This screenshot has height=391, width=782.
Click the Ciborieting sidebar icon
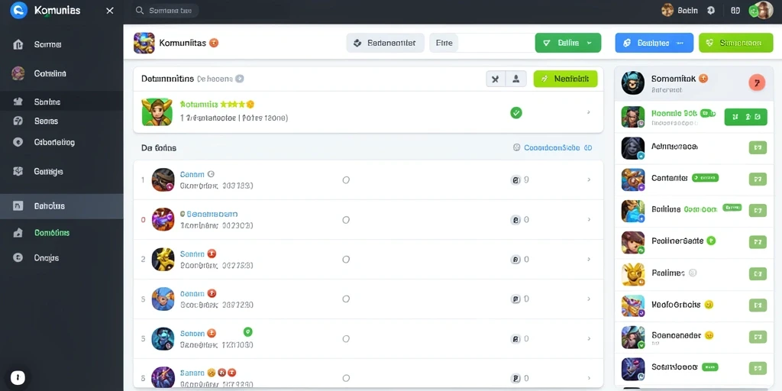click(x=18, y=142)
